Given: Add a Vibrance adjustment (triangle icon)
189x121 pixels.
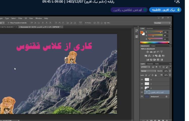Looking at the screenshot, I should coord(162,52).
